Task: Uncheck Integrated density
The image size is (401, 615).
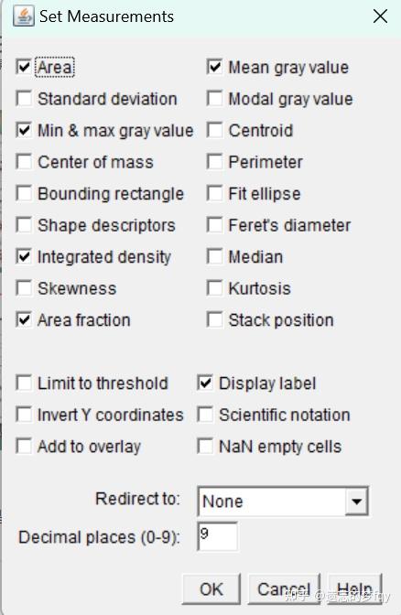Action: [x=24, y=256]
